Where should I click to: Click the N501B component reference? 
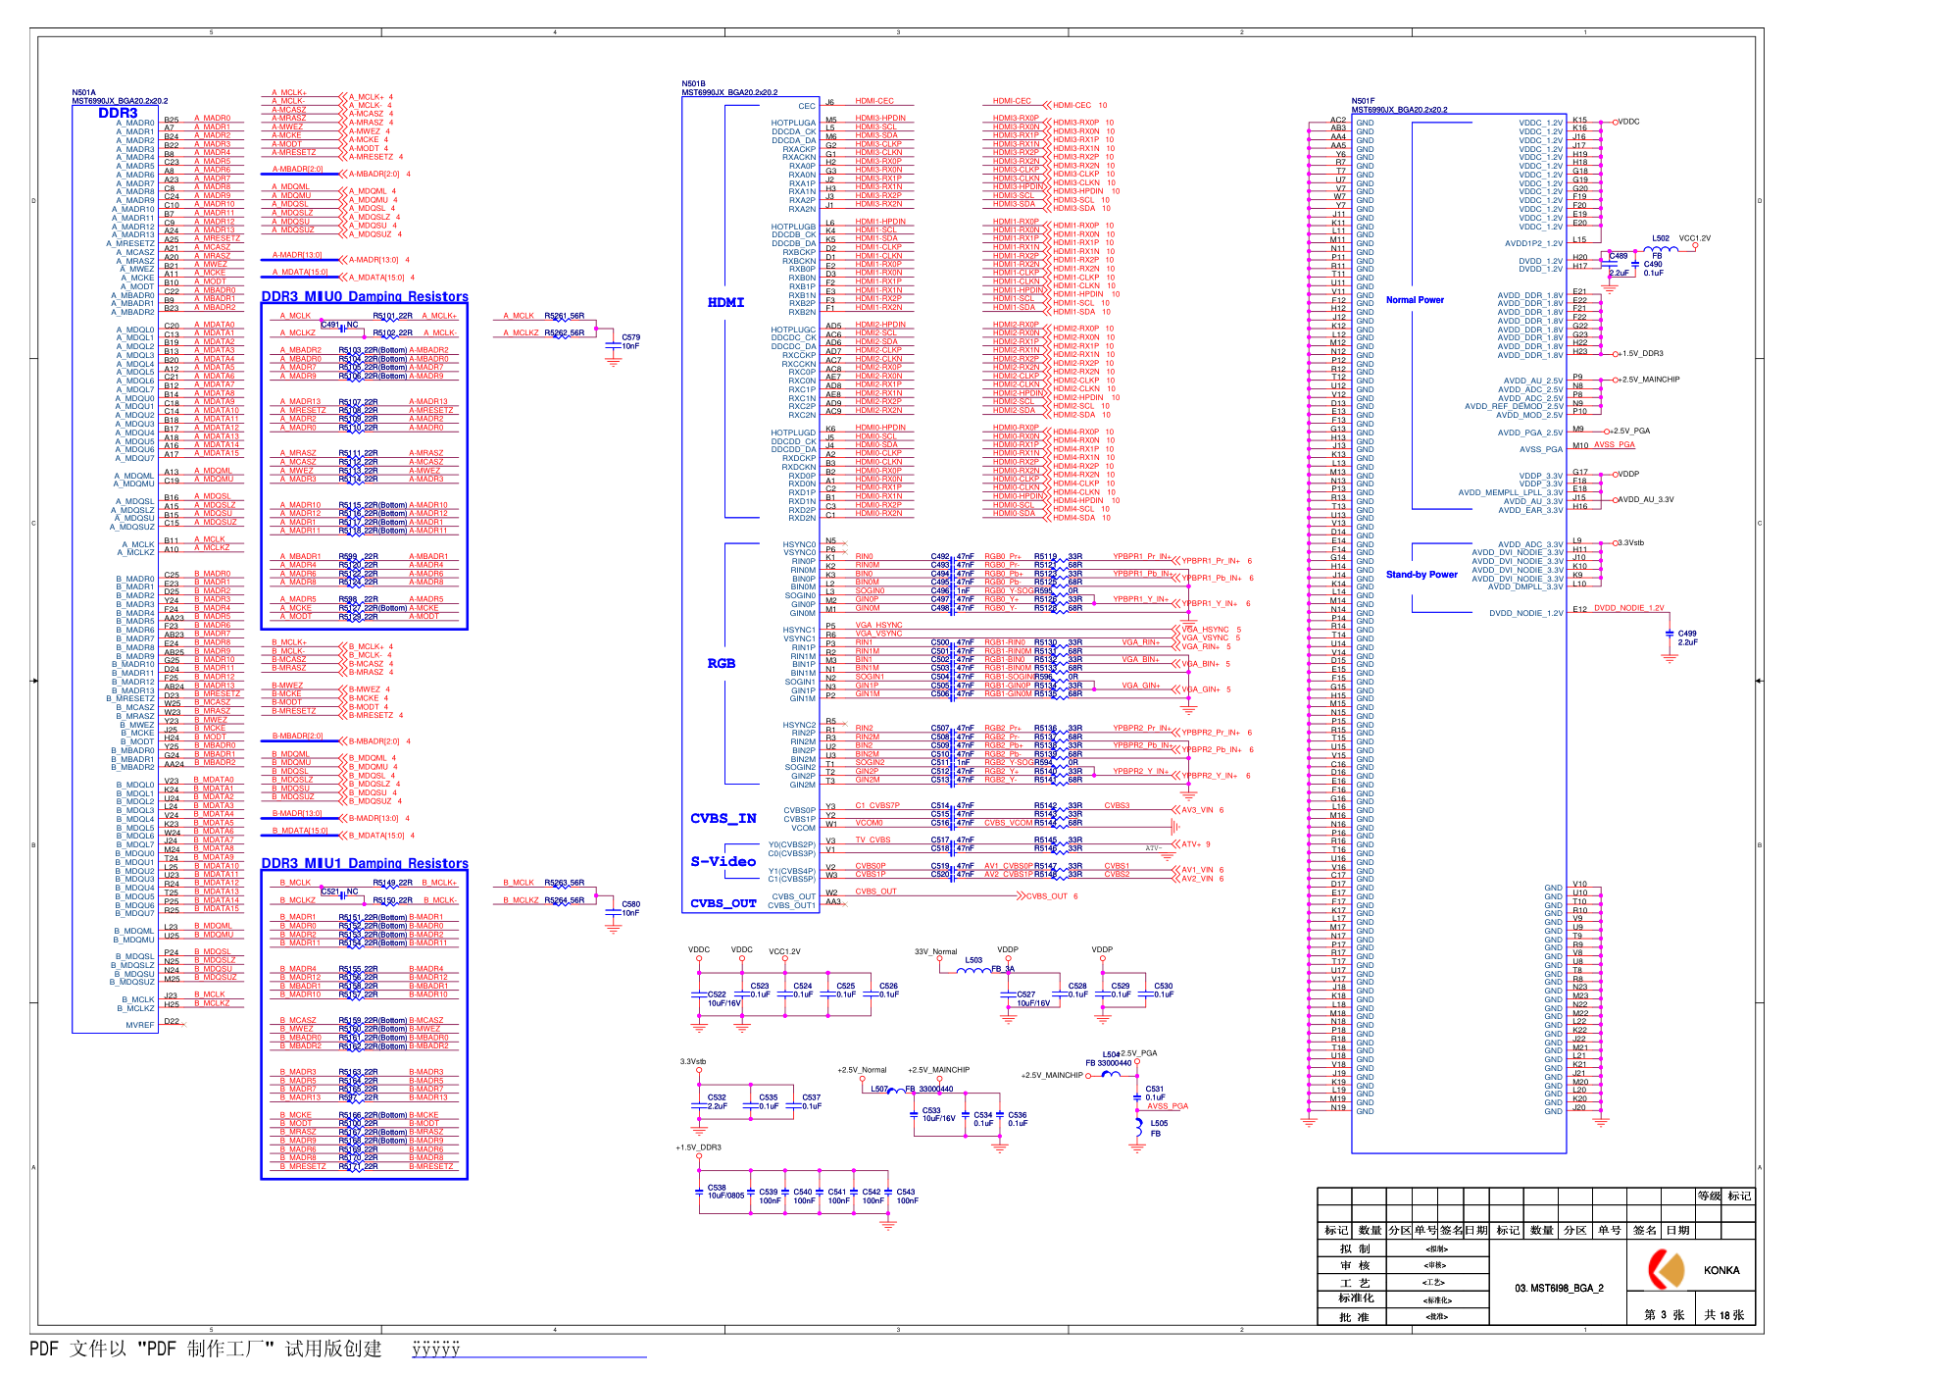click(x=693, y=84)
